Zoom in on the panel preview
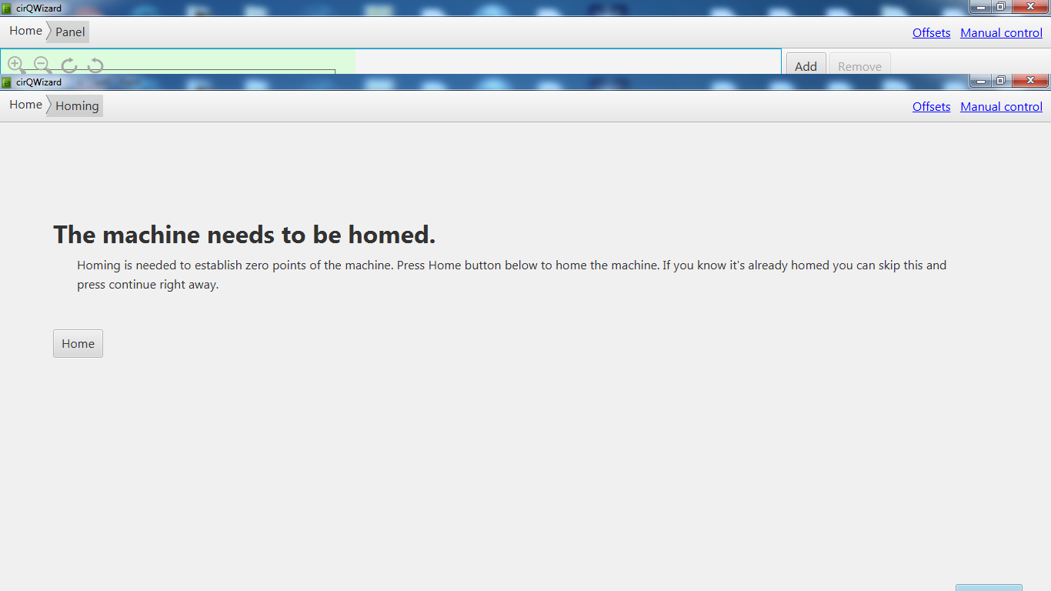The height and width of the screenshot is (591, 1051). pos(16,65)
